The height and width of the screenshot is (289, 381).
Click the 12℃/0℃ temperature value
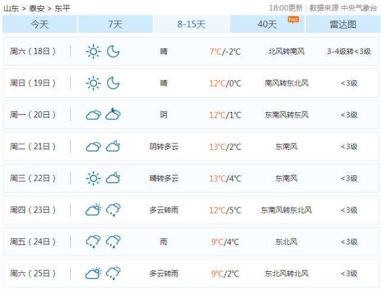click(x=225, y=83)
